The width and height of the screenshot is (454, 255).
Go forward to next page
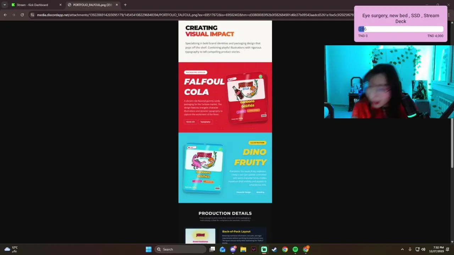click(x=13, y=15)
